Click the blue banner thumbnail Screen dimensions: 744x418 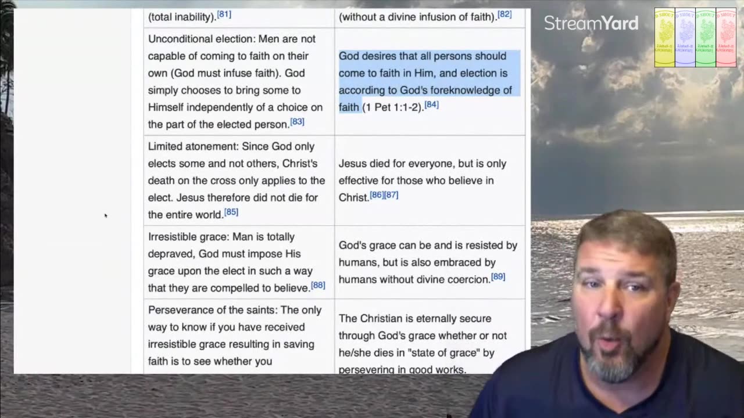point(685,37)
